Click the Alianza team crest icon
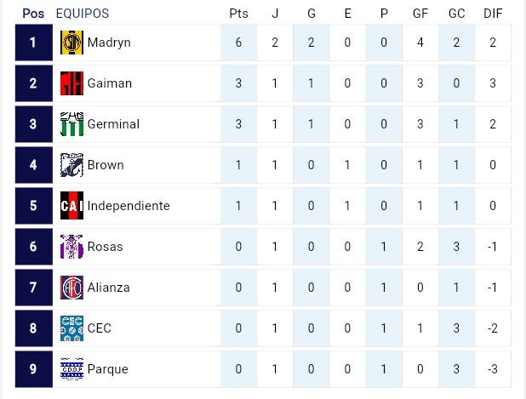The image size is (526, 399). [71, 288]
